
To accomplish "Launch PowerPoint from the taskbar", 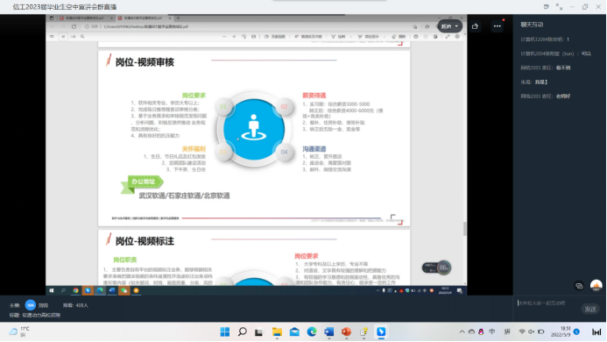I will 346,331.
